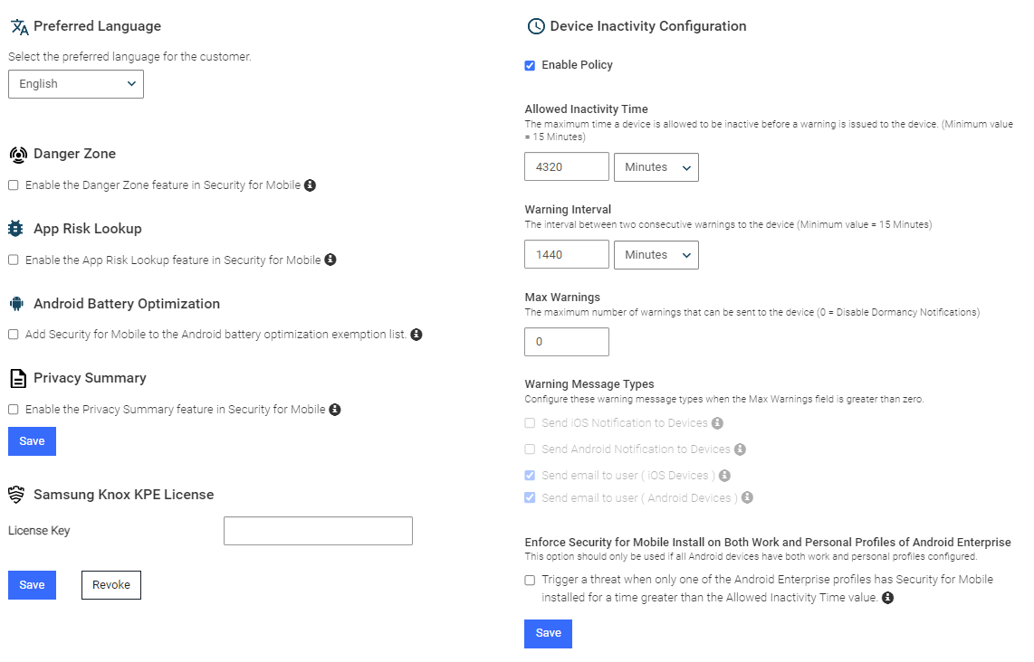The height and width of the screenshot is (662, 1034).
Task: Open the English language dropdown
Action: click(x=75, y=83)
